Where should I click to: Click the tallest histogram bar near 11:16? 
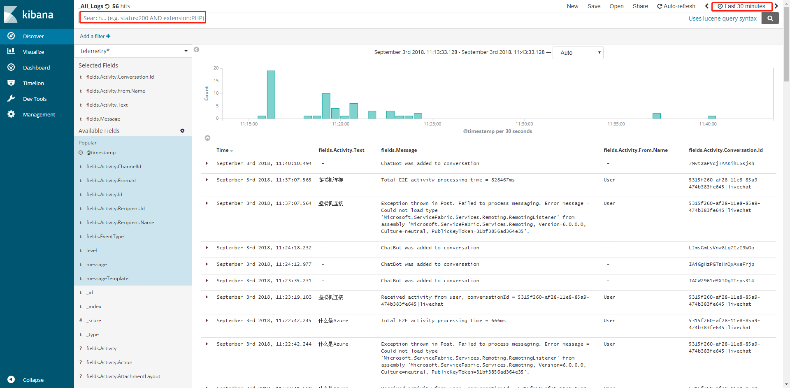point(271,95)
